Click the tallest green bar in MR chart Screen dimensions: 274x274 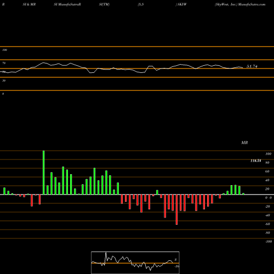pos(44,173)
